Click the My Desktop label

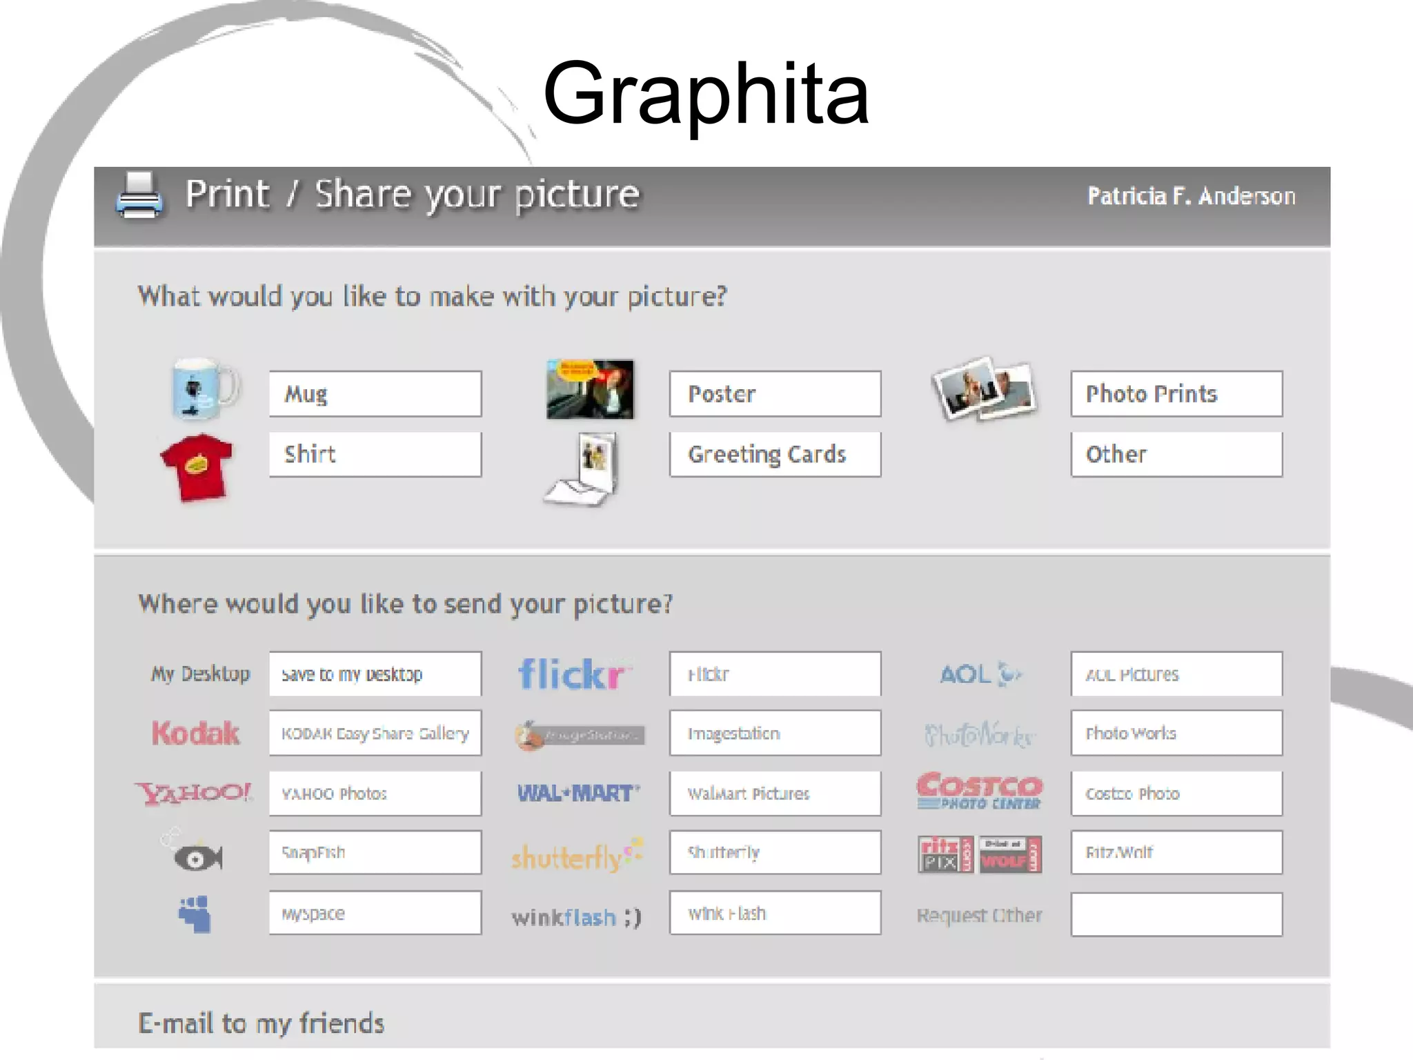coord(201,674)
